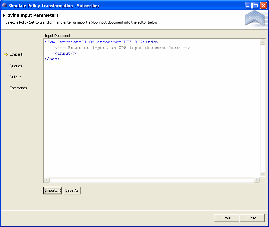Click the Input Document label

coord(58,36)
